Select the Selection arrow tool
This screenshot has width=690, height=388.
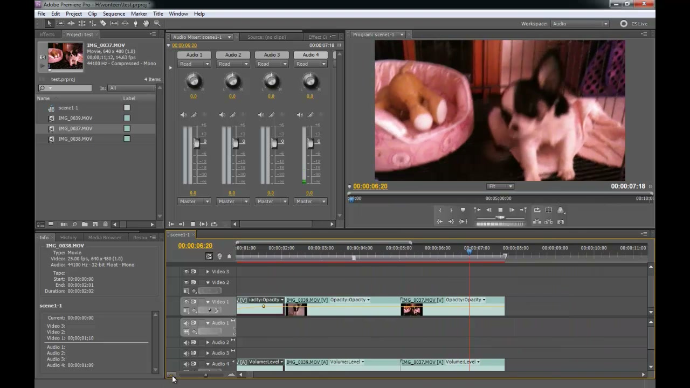49,23
